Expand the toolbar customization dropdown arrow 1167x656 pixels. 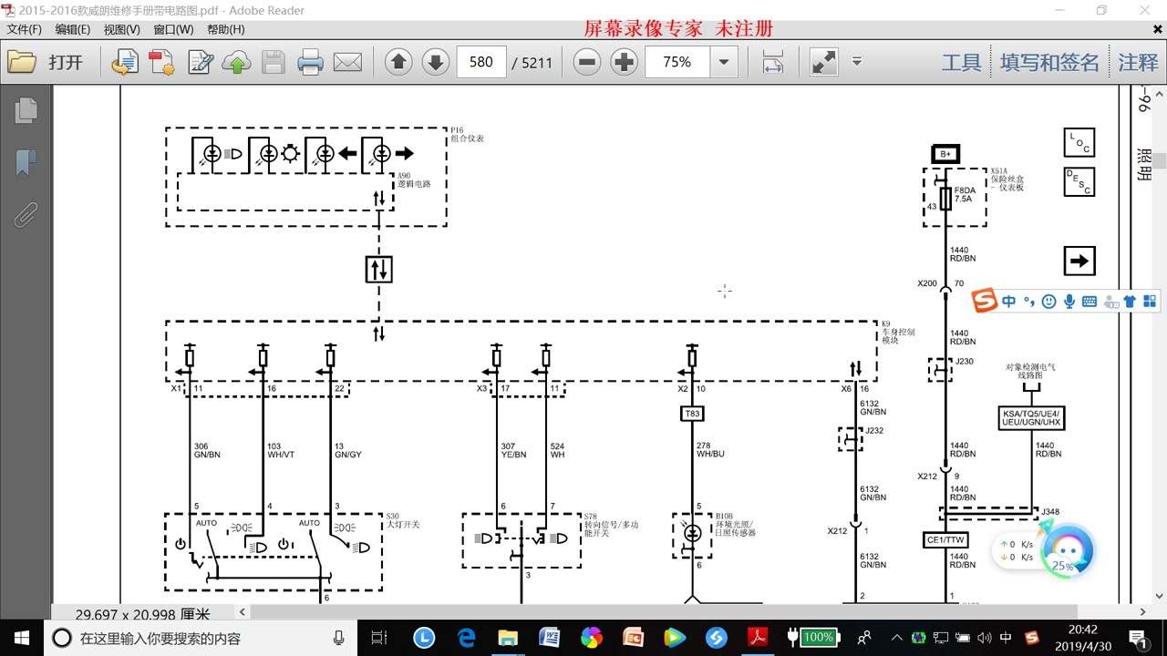point(857,62)
